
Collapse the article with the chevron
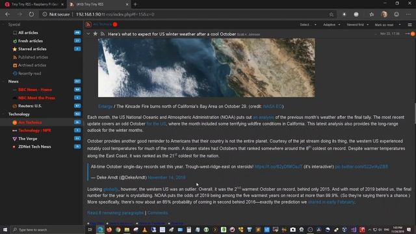pos(88,34)
